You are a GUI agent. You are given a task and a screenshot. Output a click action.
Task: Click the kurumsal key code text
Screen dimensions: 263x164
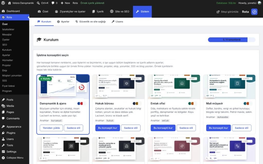pyautogui.click(x=57, y=120)
